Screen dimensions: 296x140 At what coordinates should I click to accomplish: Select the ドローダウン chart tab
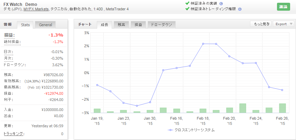pos(161,24)
